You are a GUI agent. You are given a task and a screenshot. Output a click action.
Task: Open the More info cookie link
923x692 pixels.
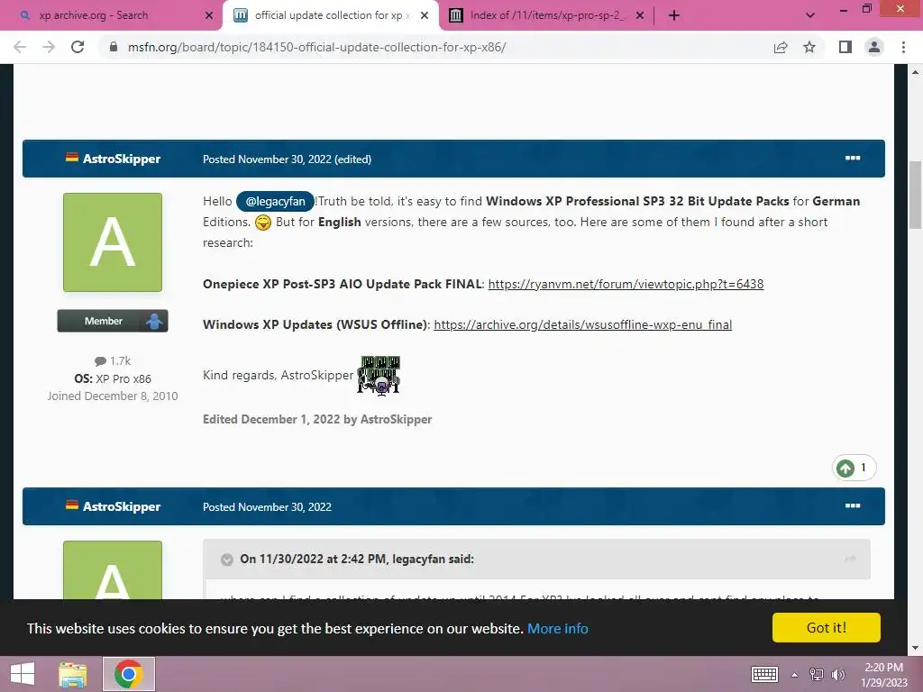pos(557,628)
